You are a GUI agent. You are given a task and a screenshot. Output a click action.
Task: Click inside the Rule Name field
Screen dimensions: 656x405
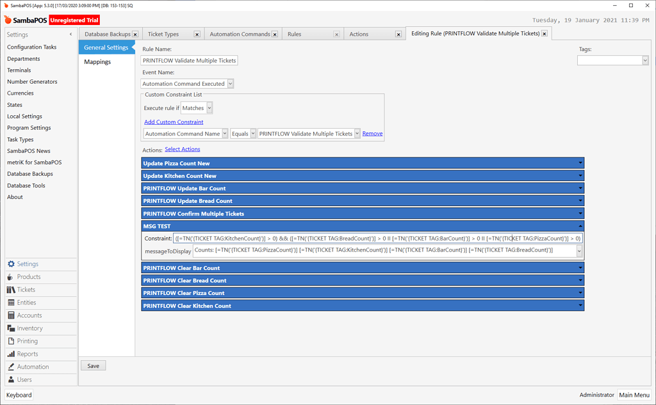tap(189, 60)
